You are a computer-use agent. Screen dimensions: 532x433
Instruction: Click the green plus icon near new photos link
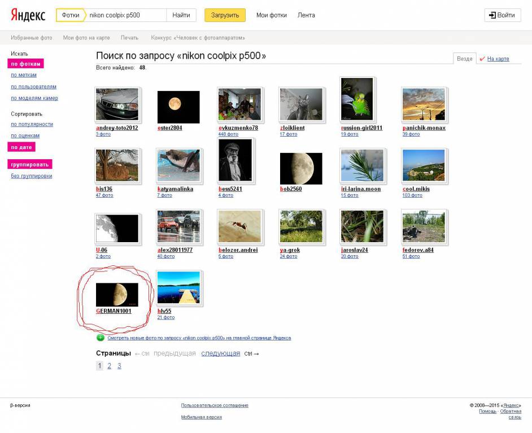pos(101,338)
